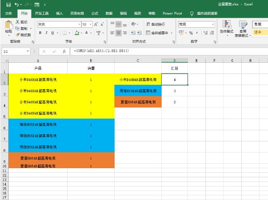
Task: Switch to the 页面布局 Page Layout tab
Action: point(77,13)
